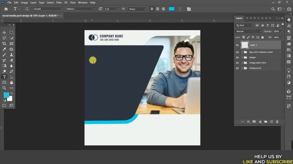Screen dimensions: 293x164
Task: Switch to the Layers panel tab
Action: 239,18
